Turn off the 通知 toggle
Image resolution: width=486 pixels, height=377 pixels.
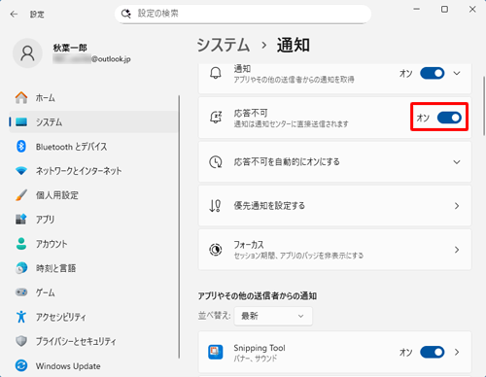click(x=433, y=73)
